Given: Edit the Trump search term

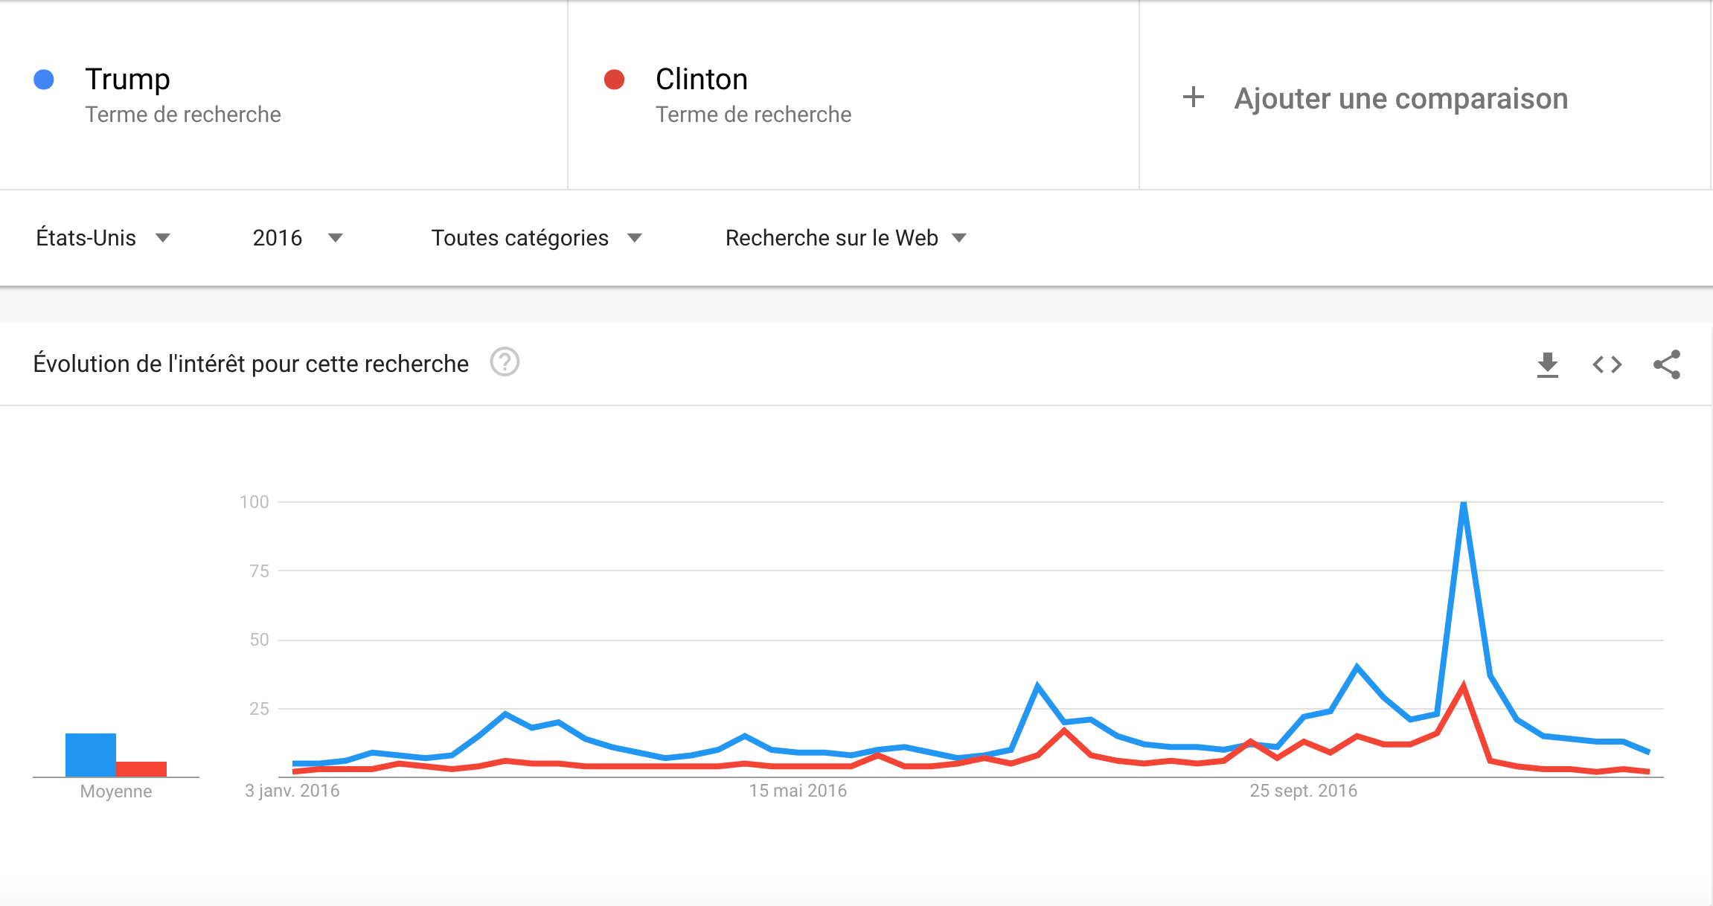Looking at the screenshot, I should pos(127,80).
